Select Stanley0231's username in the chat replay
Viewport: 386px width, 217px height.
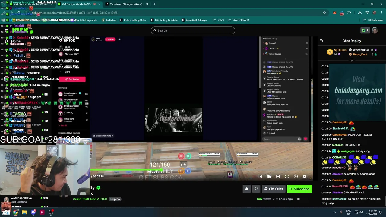pos(340,129)
